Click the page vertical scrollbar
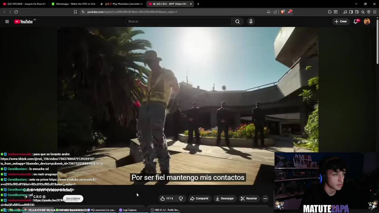This screenshot has height=213, width=379. 377,41
